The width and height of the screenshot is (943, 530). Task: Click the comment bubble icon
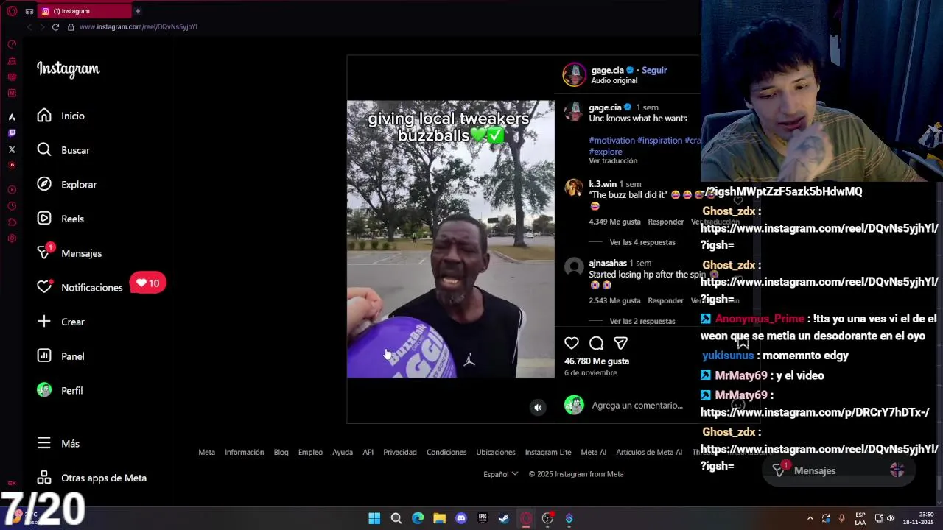(x=596, y=343)
